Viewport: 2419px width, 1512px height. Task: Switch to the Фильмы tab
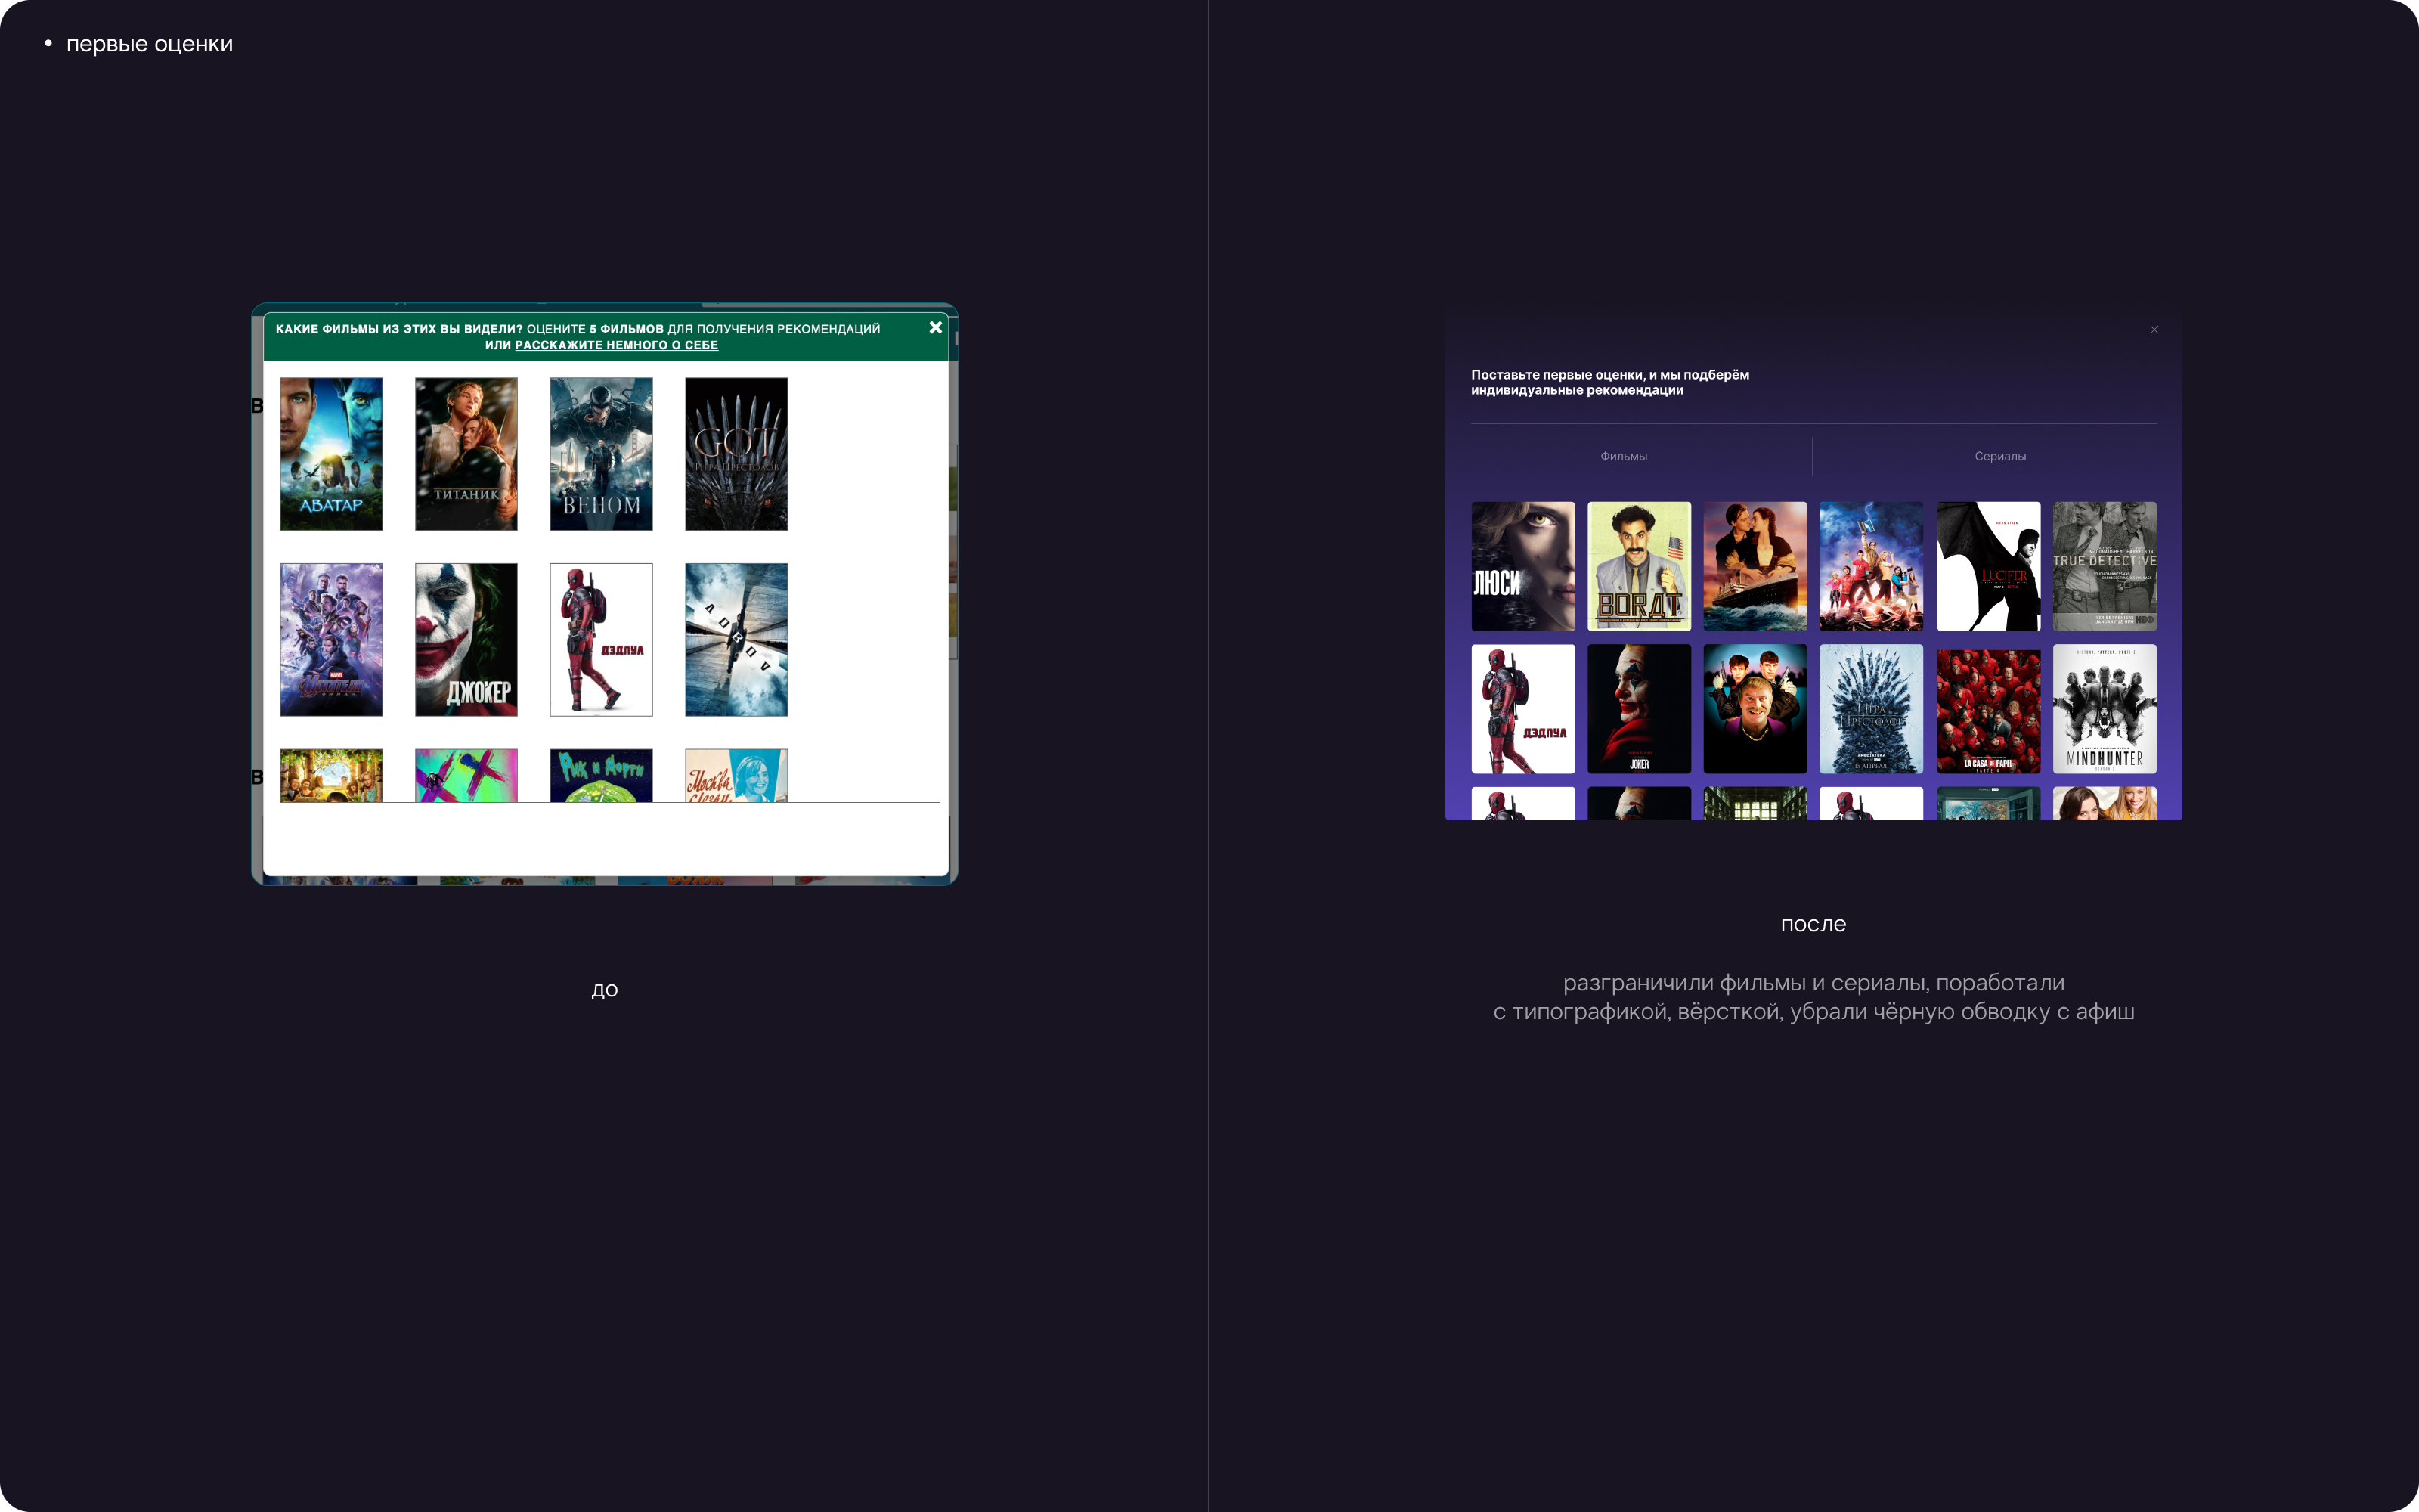[1623, 456]
